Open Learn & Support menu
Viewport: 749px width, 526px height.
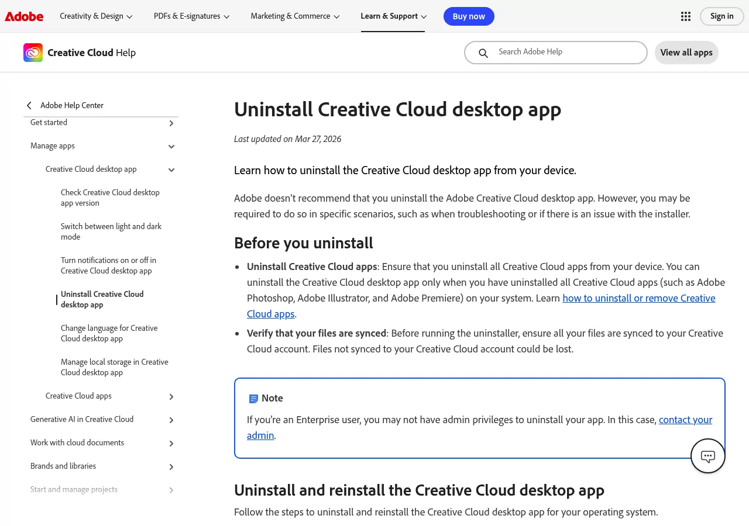(394, 16)
